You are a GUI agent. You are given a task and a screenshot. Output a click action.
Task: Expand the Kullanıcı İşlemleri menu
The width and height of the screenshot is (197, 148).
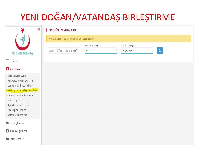[x=18, y=131]
